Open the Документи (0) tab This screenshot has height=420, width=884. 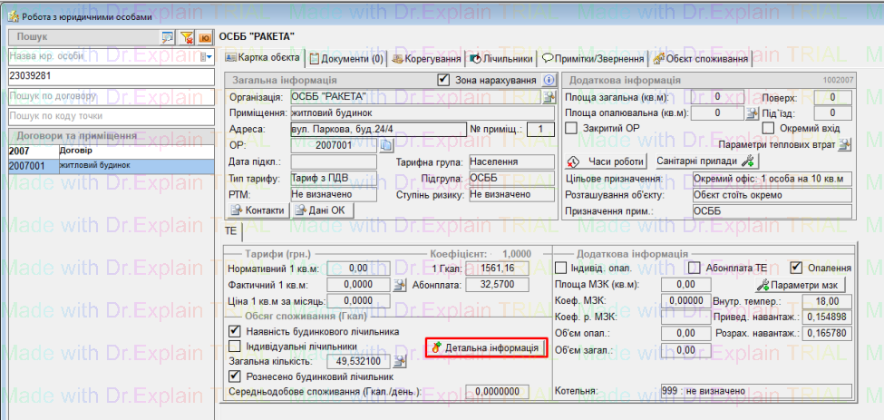pos(346,59)
